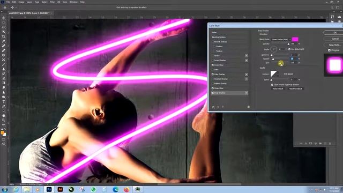
Task: Toggle the Color Overlay checkbox
Action: pyautogui.click(x=213, y=75)
